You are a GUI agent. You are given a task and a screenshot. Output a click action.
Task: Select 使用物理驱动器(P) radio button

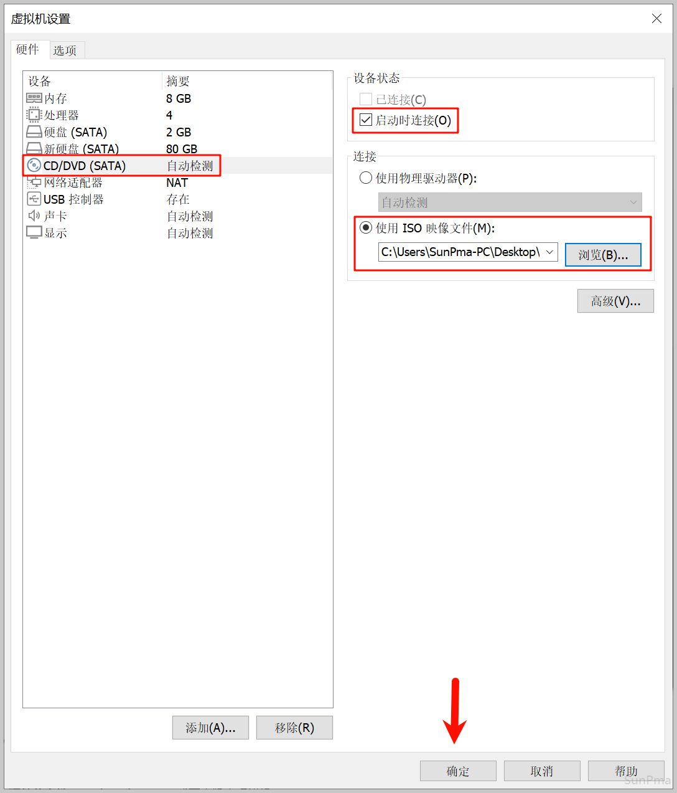366,178
